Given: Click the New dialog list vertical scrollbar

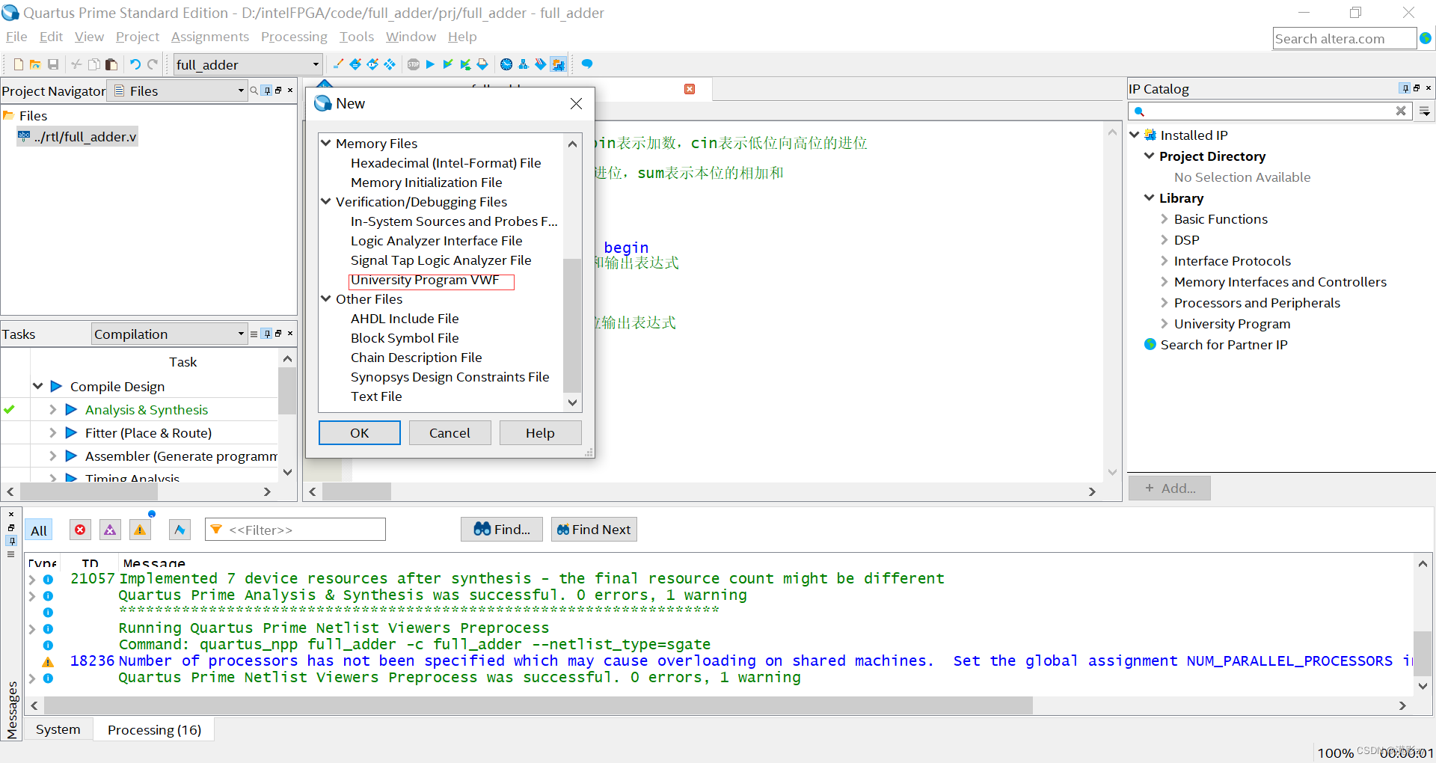Looking at the screenshot, I should click(x=572, y=325).
